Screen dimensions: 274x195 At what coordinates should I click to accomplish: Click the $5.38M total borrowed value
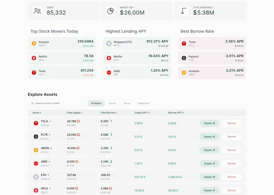[204, 12]
